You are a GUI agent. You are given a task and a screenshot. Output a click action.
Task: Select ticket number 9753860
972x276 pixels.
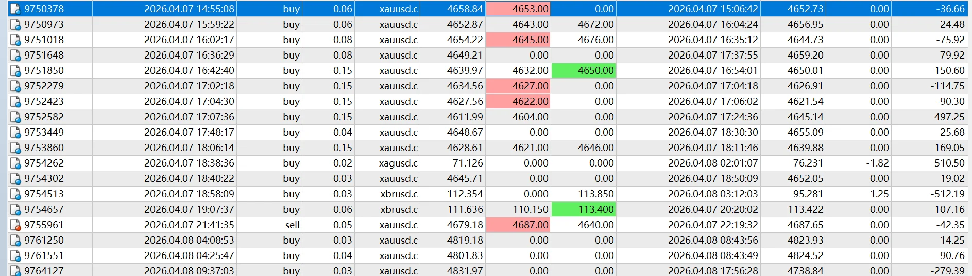[x=44, y=148]
